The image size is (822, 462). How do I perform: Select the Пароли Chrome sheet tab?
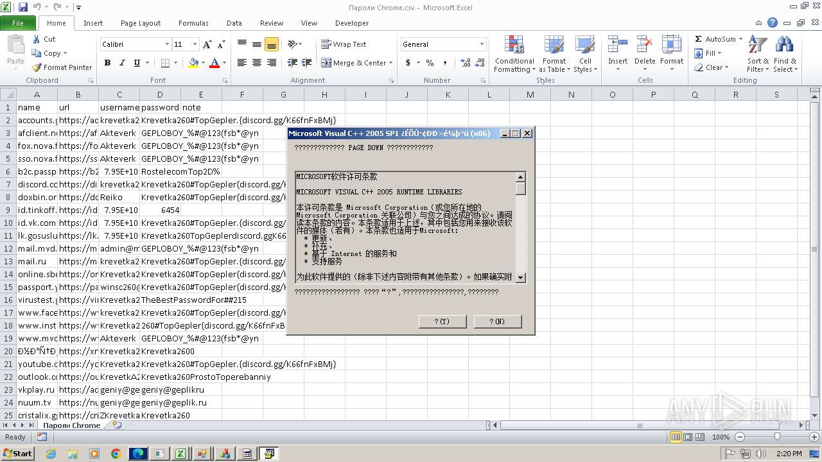[x=71, y=425]
